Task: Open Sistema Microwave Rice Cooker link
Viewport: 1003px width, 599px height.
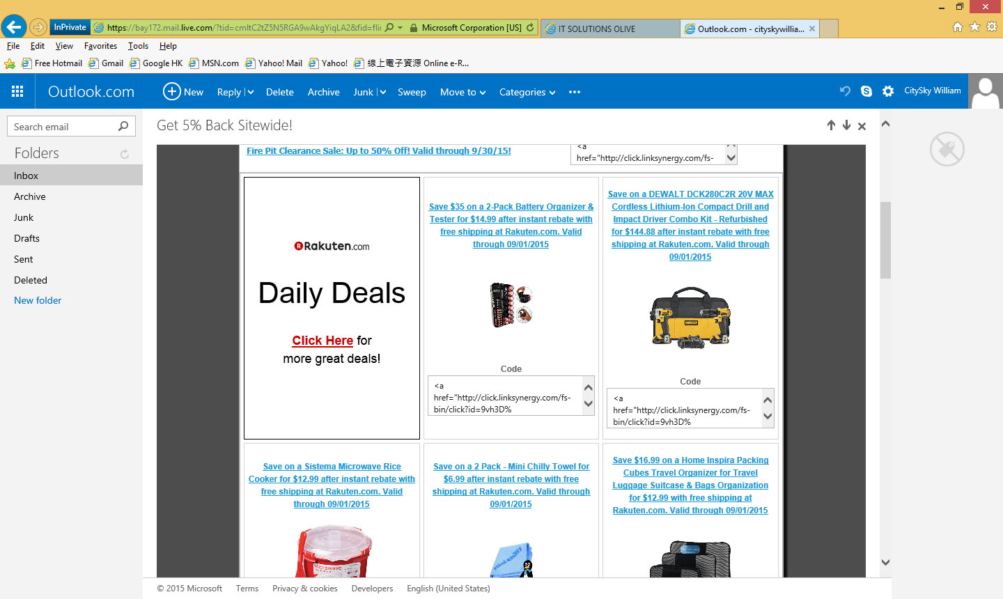Action: 332,485
